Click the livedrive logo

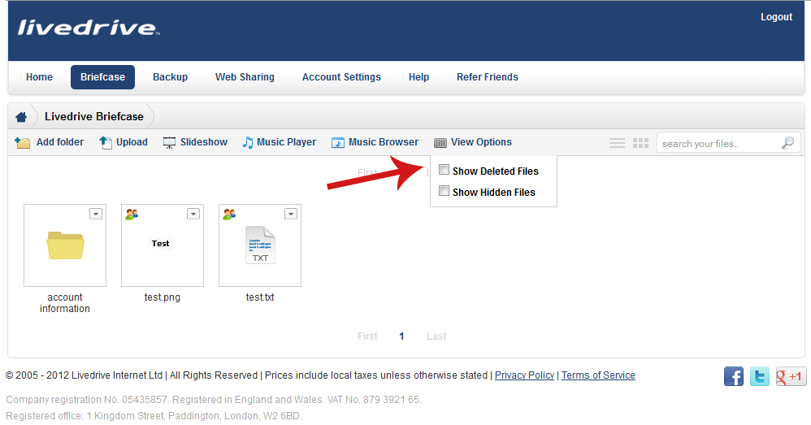tap(89, 28)
